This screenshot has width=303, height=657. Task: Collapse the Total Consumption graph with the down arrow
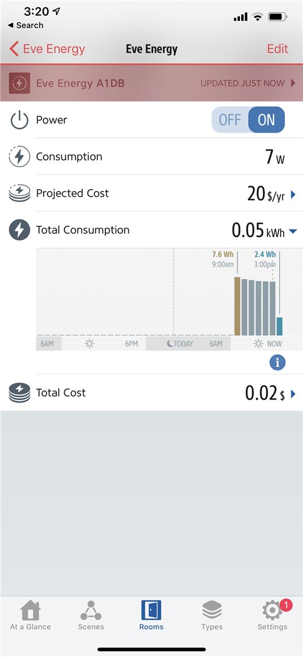[x=293, y=231]
